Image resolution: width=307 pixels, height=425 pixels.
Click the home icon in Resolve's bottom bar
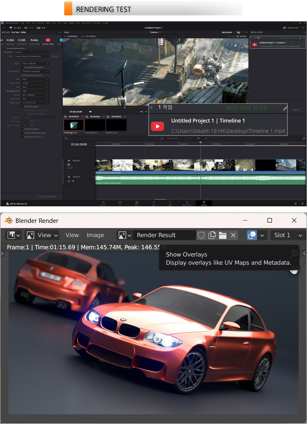[296, 203]
